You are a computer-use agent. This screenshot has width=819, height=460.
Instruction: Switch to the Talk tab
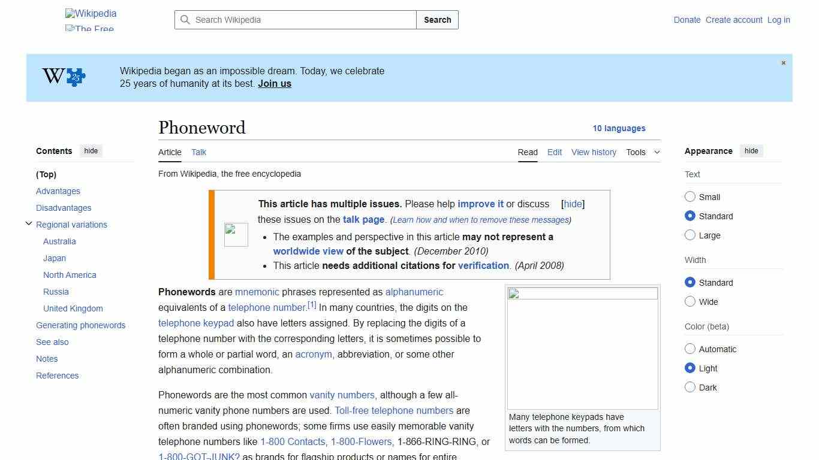(198, 152)
